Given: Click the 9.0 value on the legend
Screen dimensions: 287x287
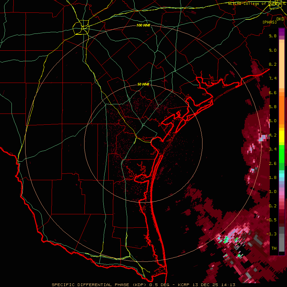Looking at the screenshot, I should tap(273, 50).
